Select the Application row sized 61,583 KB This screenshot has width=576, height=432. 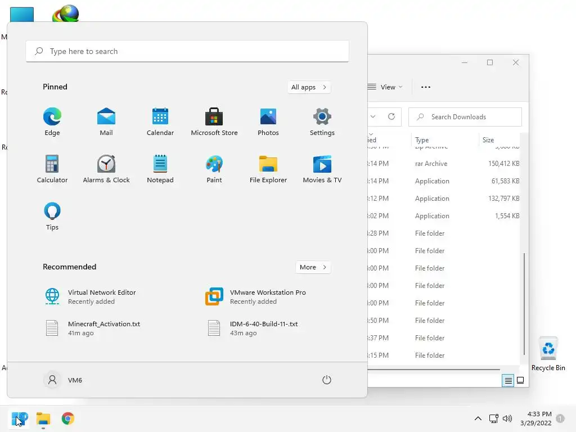444,181
